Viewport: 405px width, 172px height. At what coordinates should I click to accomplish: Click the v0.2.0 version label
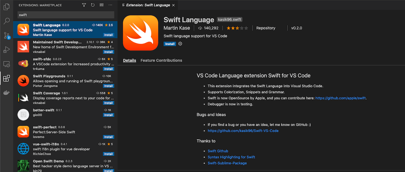point(297,28)
